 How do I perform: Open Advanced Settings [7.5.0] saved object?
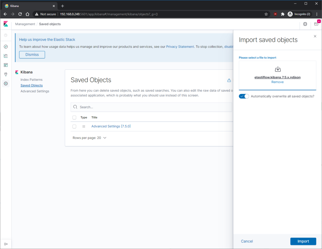pyautogui.click(x=111, y=126)
